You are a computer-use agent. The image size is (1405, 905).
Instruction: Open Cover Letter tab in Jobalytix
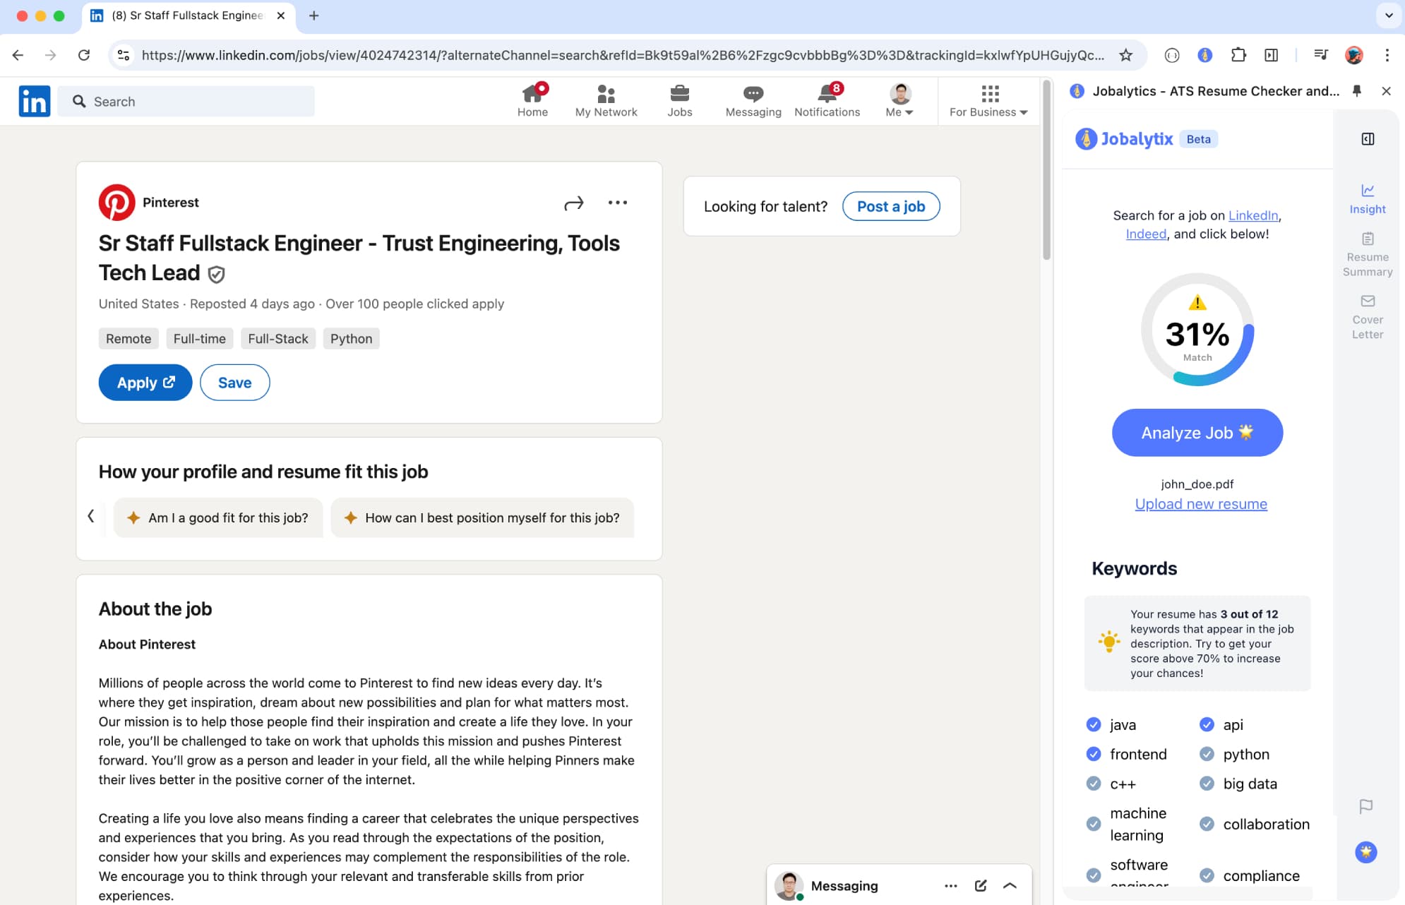[1368, 318]
